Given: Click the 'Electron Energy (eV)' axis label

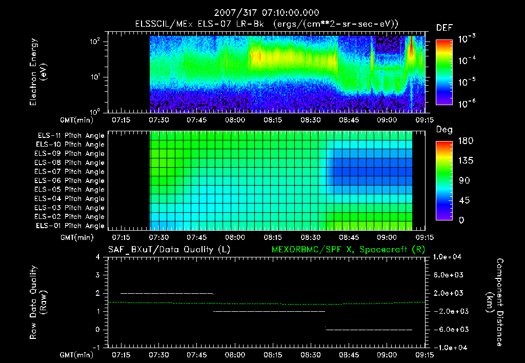Looking at the screenshot, I should [x=37, y=72].
